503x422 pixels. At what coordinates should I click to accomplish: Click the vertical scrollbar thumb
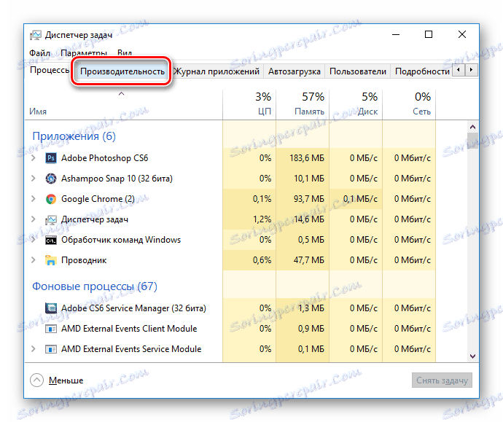tap(472, 141)
